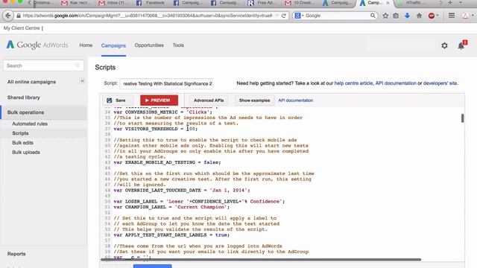The height and width of the screenshot is (268, 477).
Task: Open the downloads arrow icon
Action: coord(407,16)
